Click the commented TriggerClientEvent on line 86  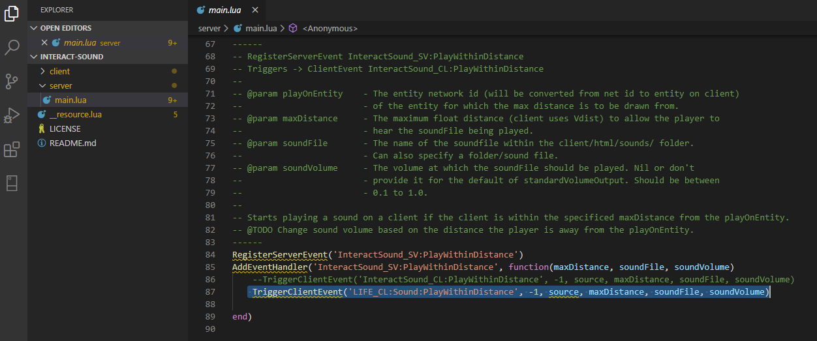pos(523,279)
